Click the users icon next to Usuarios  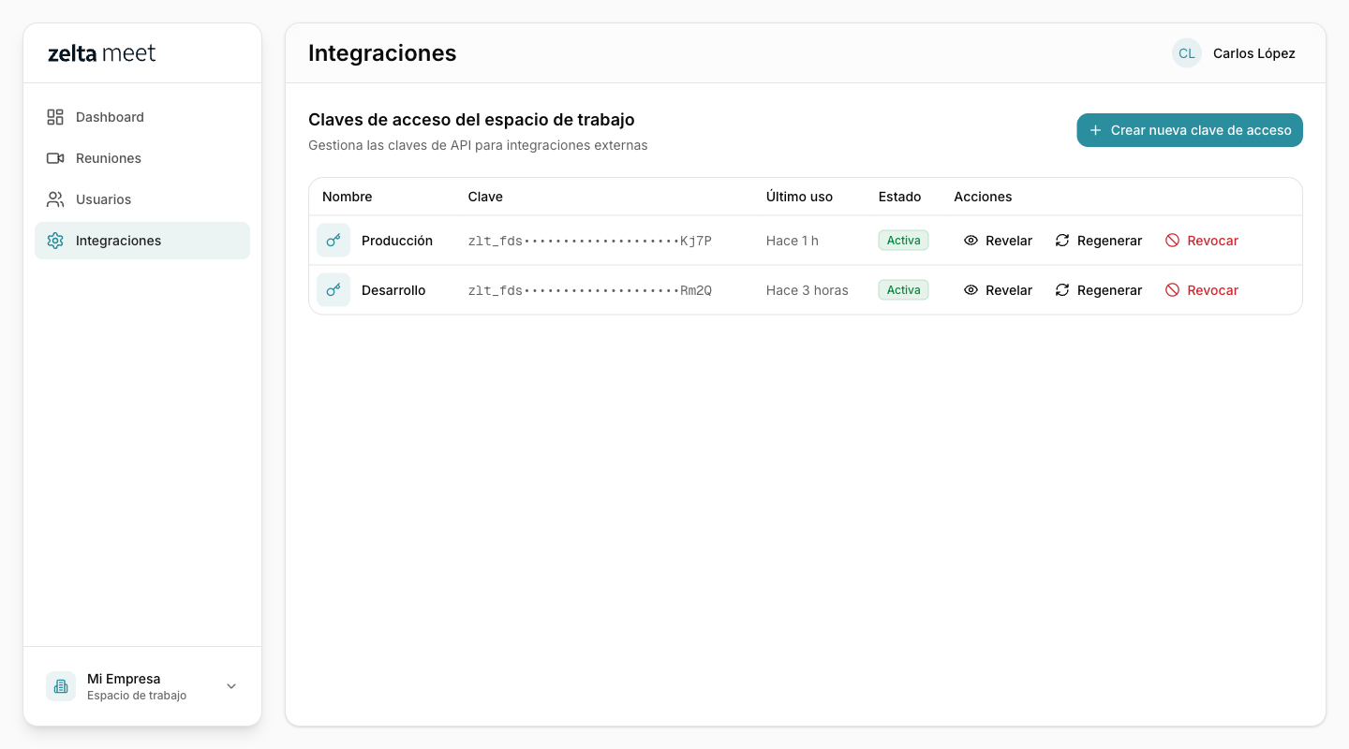56,198
